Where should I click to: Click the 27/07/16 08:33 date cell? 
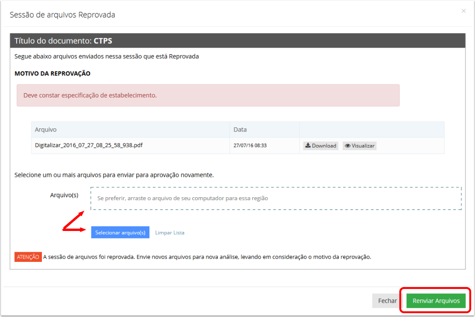click(250, 145)
